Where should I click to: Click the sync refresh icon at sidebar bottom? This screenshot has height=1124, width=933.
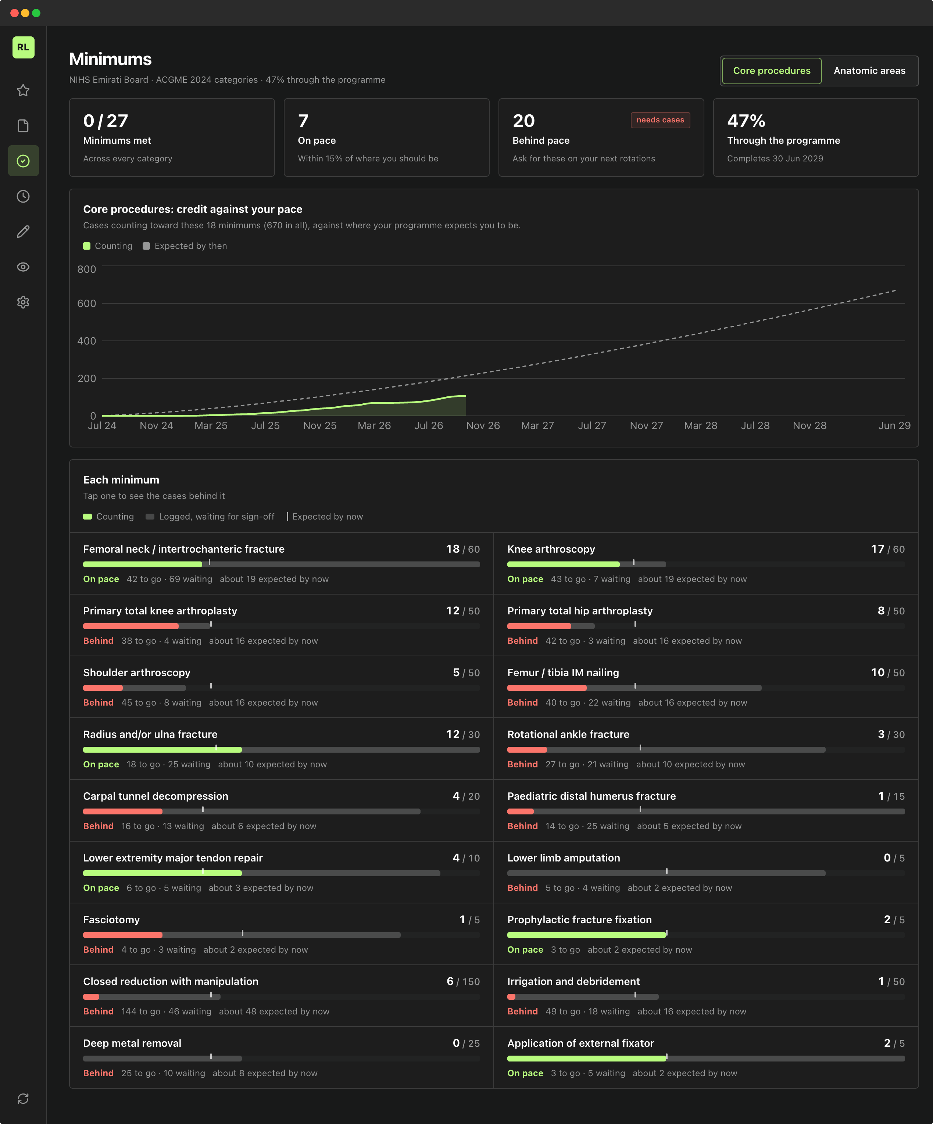pos(23,1099)
